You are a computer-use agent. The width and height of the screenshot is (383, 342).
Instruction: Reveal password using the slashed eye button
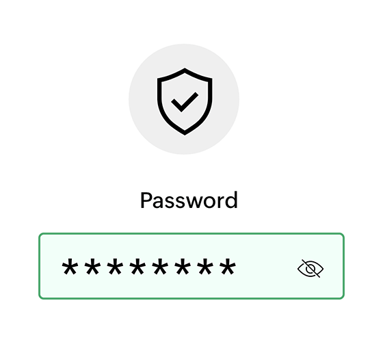[311, 268]
